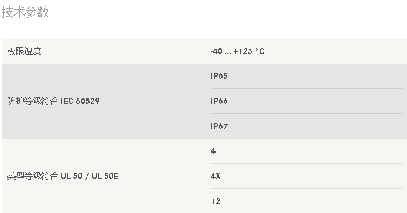Click the divider line below 4X
The height and width of the screenshot is (213, 407).
[x=307, y=189]
